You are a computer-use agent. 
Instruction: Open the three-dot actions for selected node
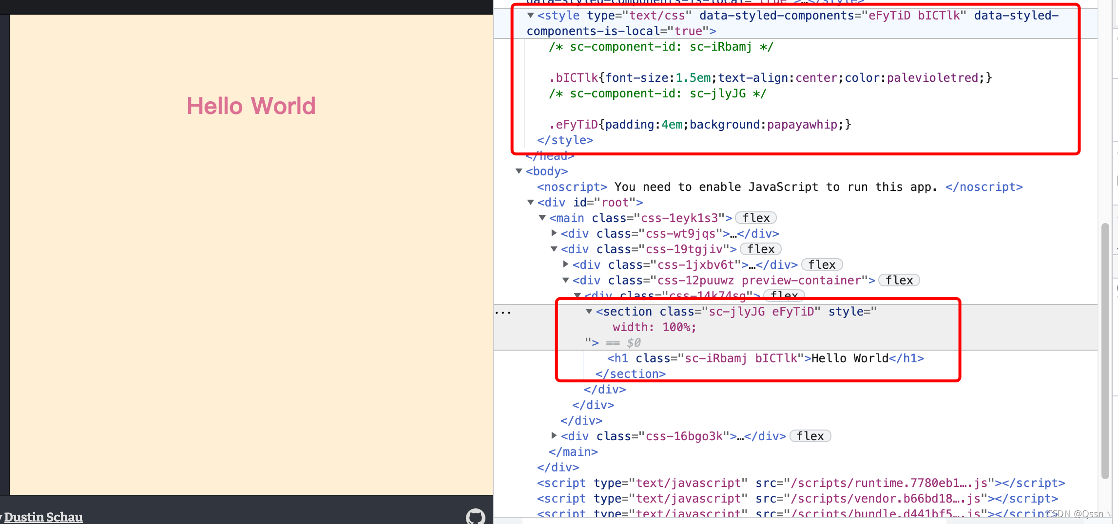tap(502, 313)
